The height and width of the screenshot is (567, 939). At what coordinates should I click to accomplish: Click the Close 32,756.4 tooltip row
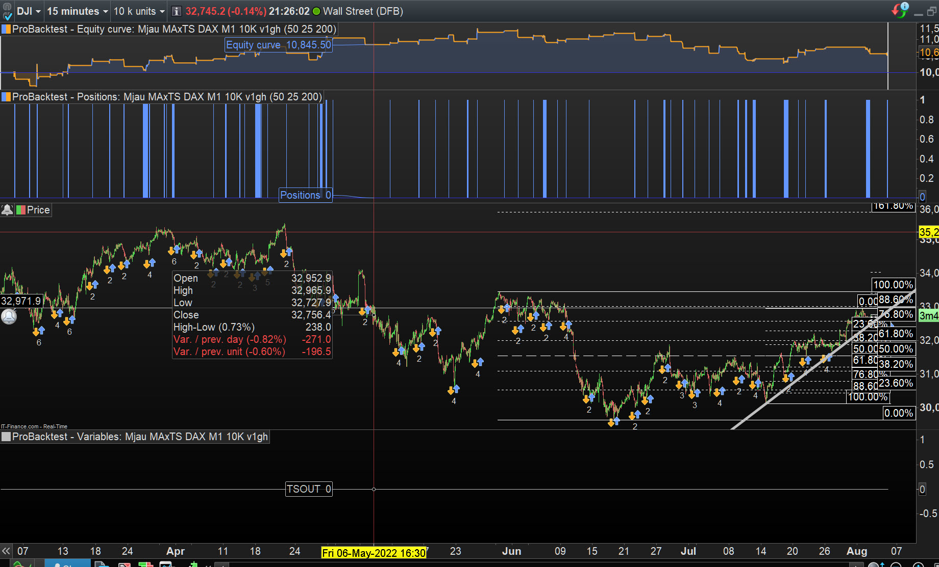tap(252, 315)
